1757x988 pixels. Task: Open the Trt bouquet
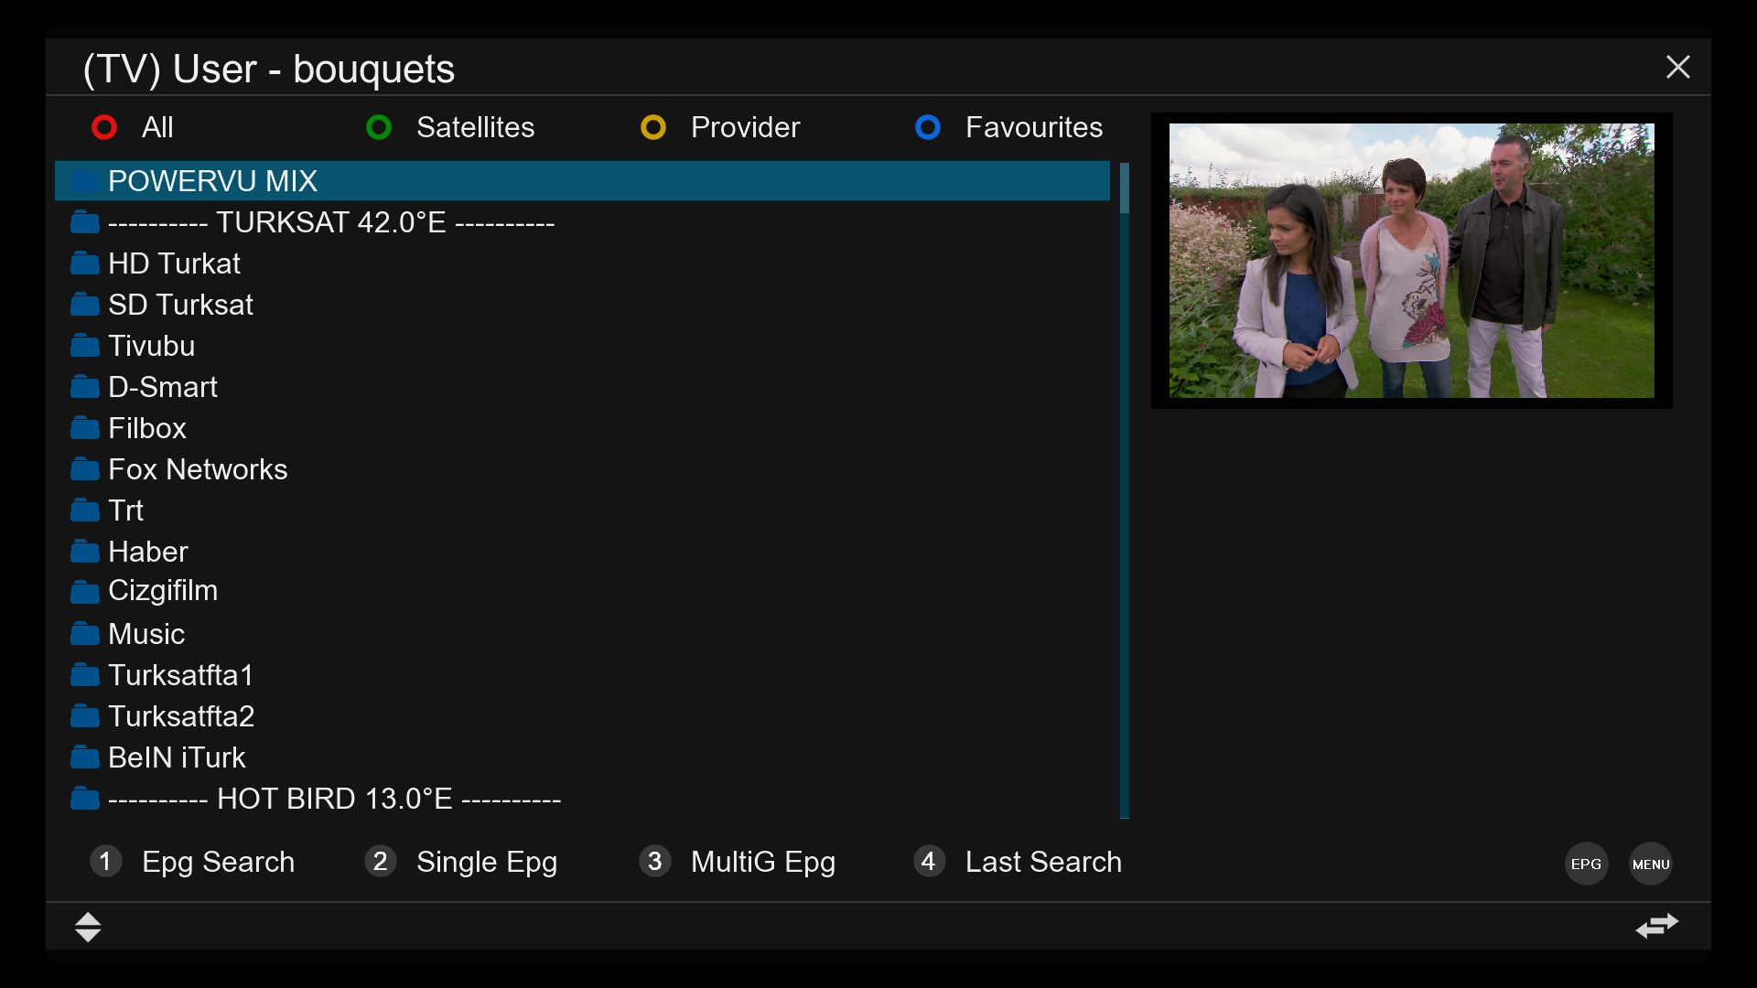pos(582,510)
